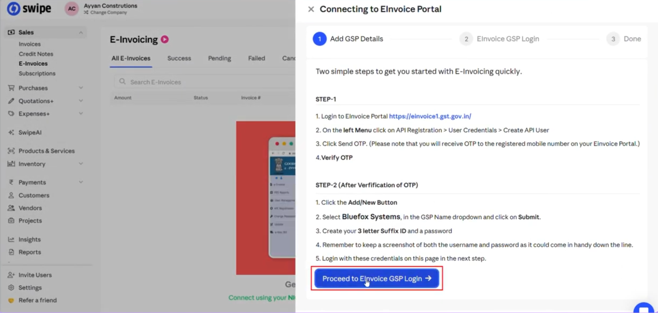Screen dimensions: 658x313
Task: Click the STEP-1 heading
Action: pos(326,99)
